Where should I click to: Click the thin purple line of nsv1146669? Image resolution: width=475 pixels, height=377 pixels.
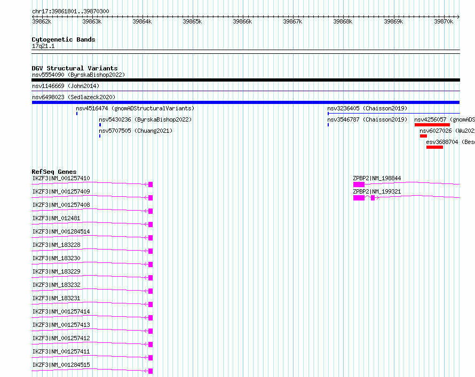pyautogui.click(x=246, y=91)
